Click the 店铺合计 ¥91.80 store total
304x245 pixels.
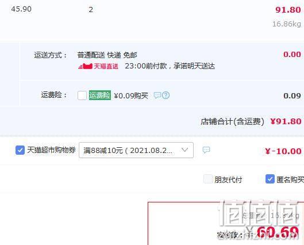pyautogui.click(x=251, y=121)
